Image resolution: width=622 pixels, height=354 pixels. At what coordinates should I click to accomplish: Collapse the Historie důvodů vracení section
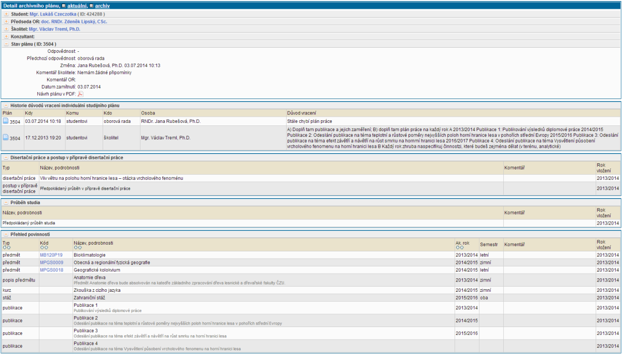tap(6, 105)
